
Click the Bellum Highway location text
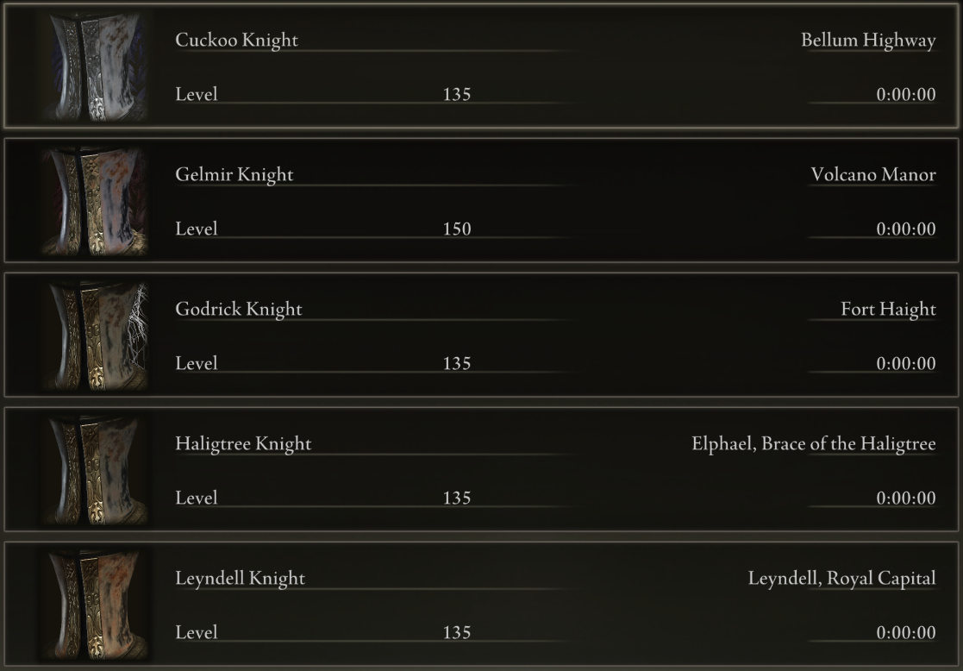tap(868, 40)
